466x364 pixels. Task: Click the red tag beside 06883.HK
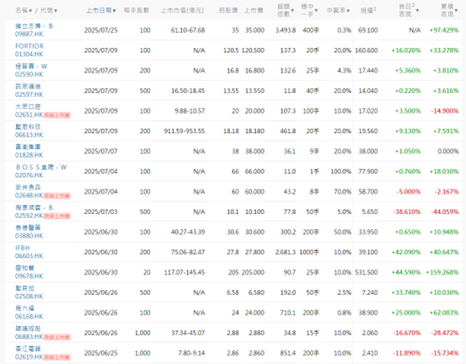[x=57, y=337]
